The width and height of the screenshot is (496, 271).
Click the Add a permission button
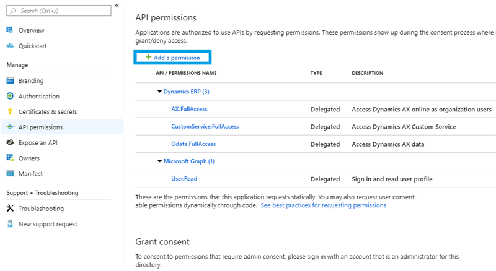coord(172,58)
